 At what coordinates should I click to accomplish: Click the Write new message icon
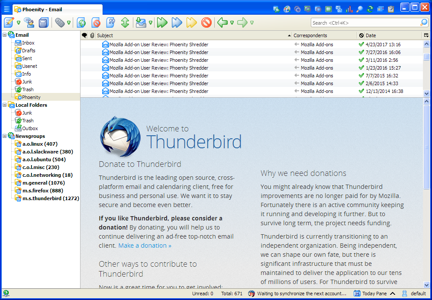coord(9,22)
